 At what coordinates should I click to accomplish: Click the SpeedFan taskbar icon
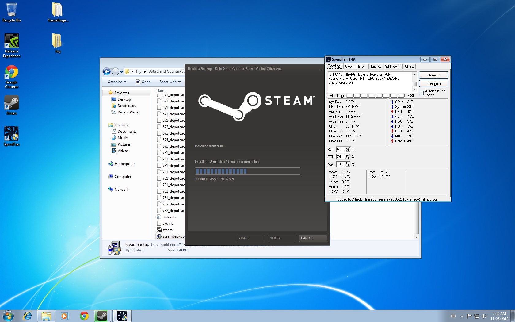122,316
